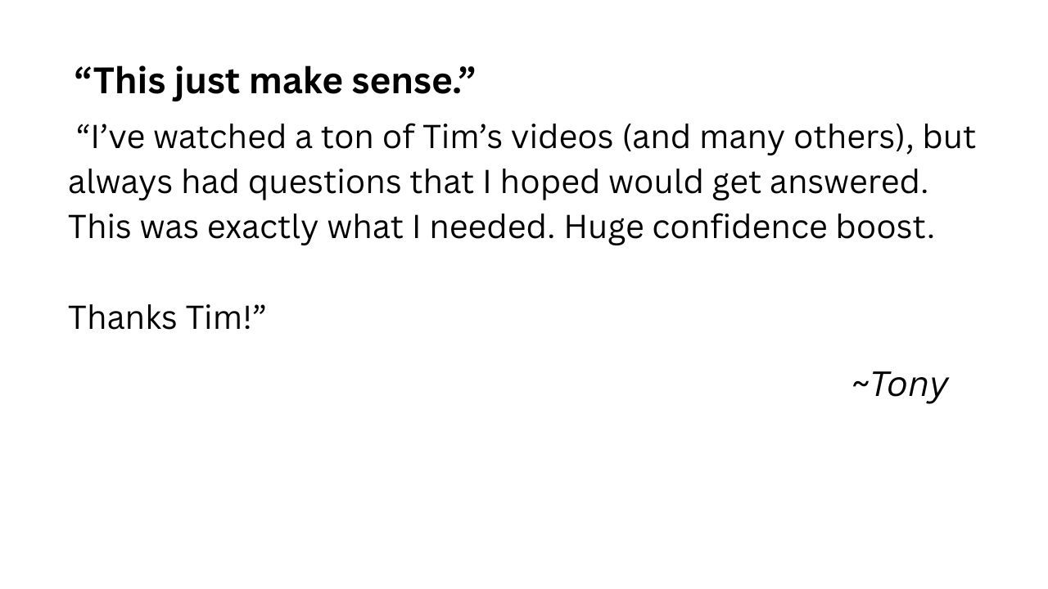This screenshot has height=589, width=1048.
Task: Click the bold heading "This just make sense."
Action: point(274,82)
